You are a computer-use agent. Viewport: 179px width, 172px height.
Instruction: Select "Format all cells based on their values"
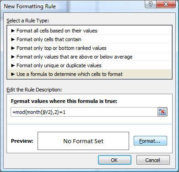tap(90, 31)
